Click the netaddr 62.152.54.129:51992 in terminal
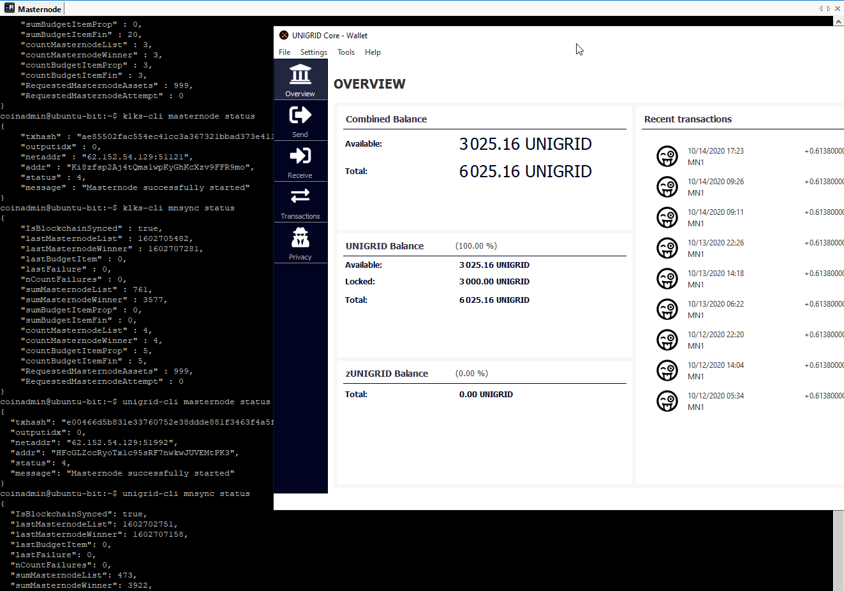Image resolution: width=844 pixels, height=591 pixels. (120, 443)
